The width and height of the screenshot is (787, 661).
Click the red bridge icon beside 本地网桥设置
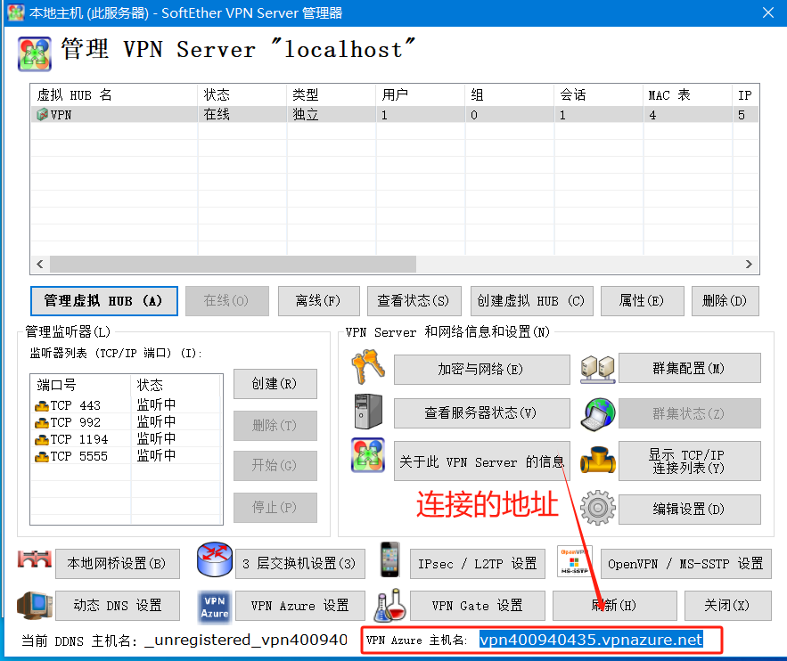point(35,559)
